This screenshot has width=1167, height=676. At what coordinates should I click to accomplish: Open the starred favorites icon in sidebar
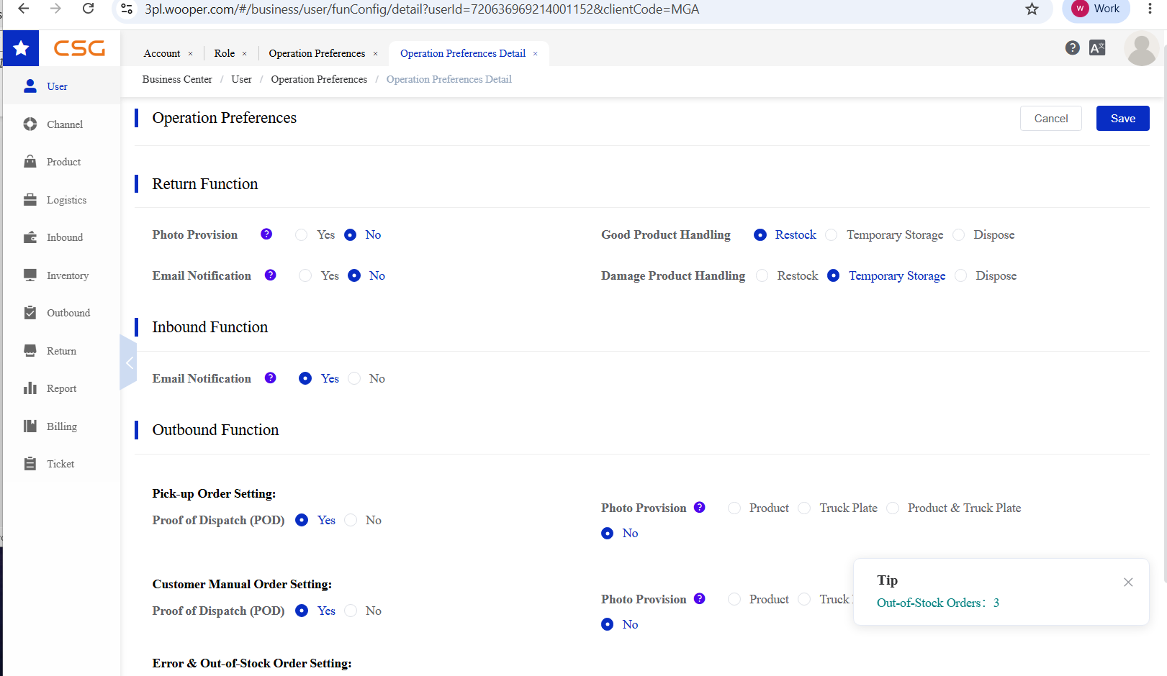[21, 48]
